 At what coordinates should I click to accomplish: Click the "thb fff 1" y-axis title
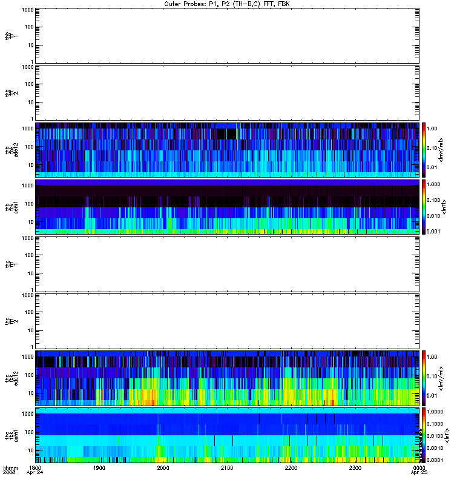11,36
